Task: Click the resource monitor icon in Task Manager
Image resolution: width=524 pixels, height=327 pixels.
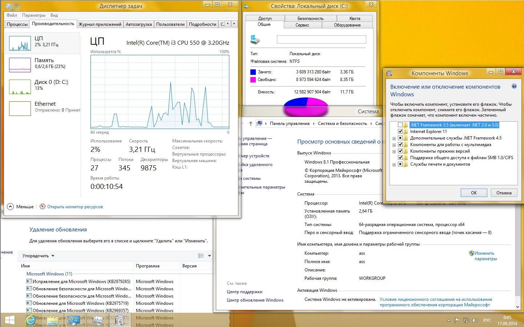Action: coord(43,206)
